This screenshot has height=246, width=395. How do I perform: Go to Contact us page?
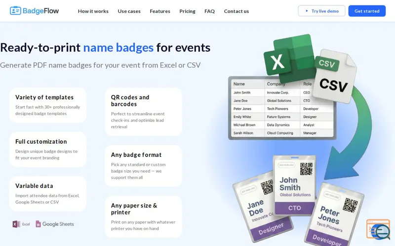click(x=237, y=11)
